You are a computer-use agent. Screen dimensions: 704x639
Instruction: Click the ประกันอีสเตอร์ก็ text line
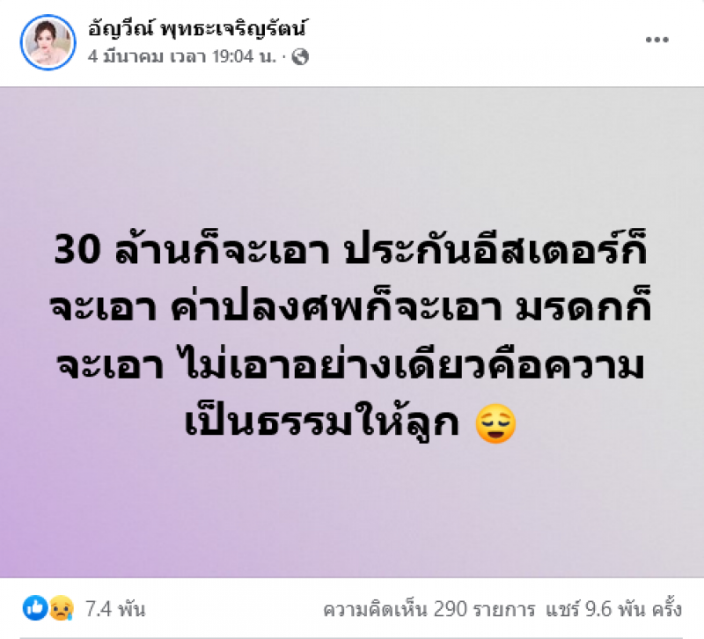pos(495,248)
